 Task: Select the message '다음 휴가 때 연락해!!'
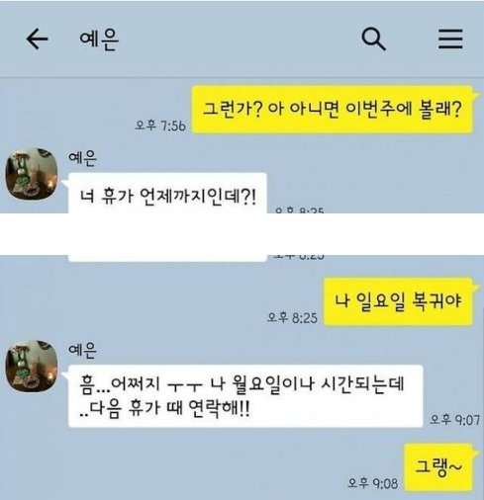pos(245,395)
